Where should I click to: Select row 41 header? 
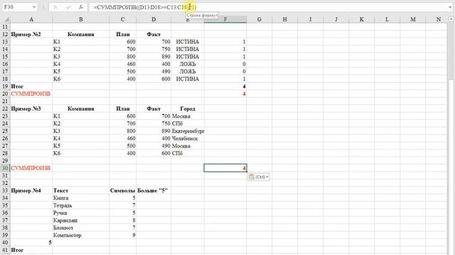point(5,250)
